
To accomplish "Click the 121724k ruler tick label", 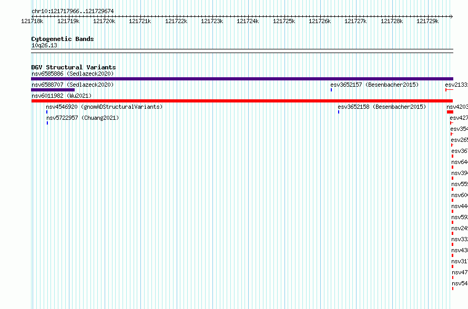I will coord(248,21).
